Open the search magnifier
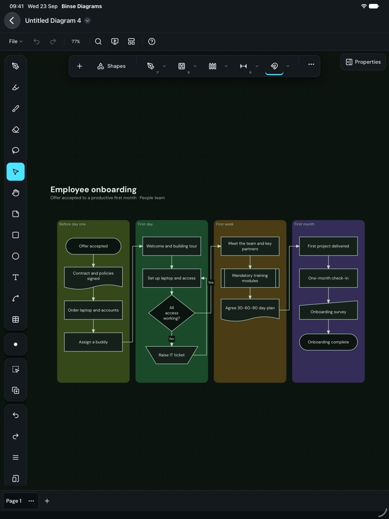 98,41
